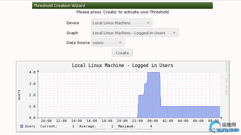Click the 'Please press Create' instruction text
The width and height of the screenshot is (241, 135).
tap(122, 12)
